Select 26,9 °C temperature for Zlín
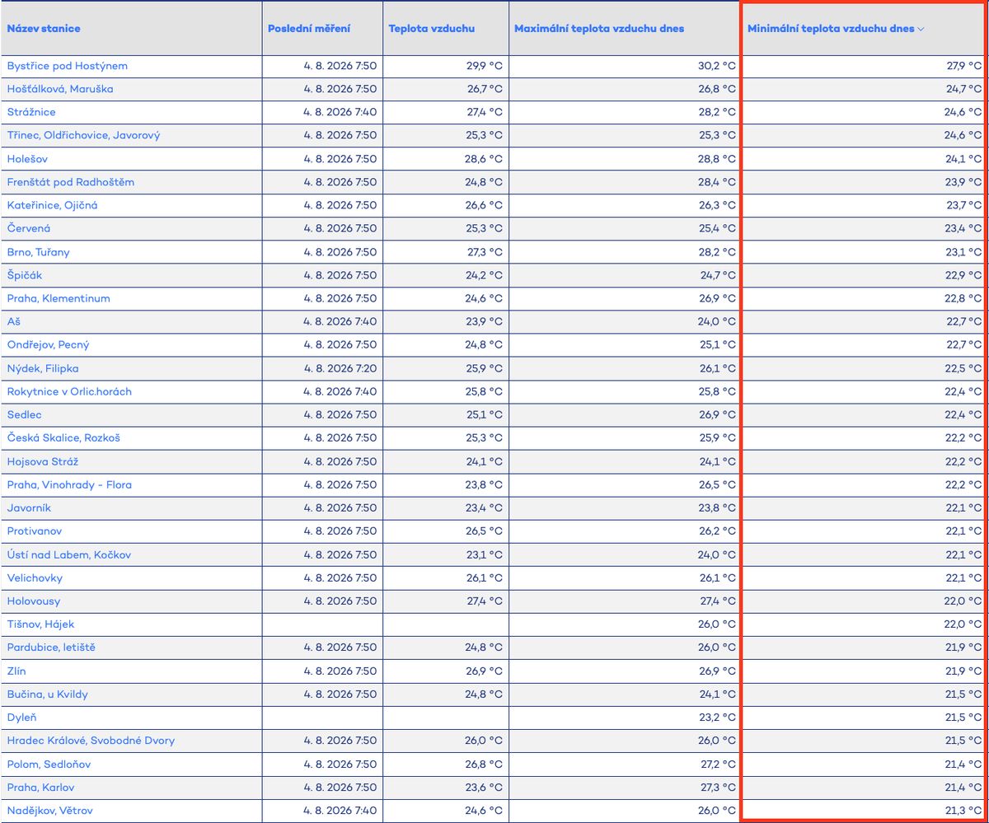This screenshot has height=823, width=989. (484, 671)
